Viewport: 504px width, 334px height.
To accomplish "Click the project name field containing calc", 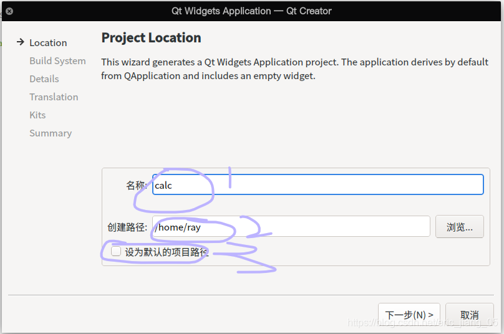I will (x=318, y=184).
